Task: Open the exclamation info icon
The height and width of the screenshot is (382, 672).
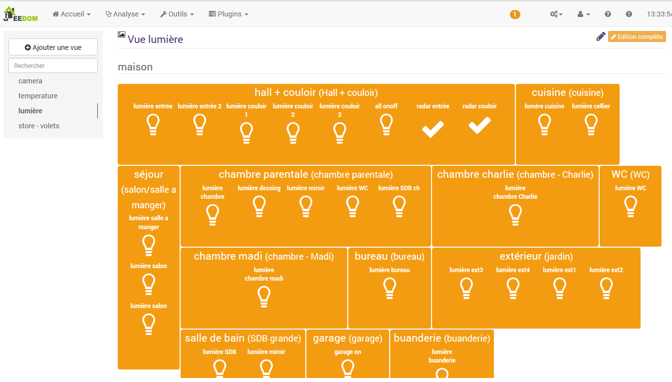Action: 629,14
